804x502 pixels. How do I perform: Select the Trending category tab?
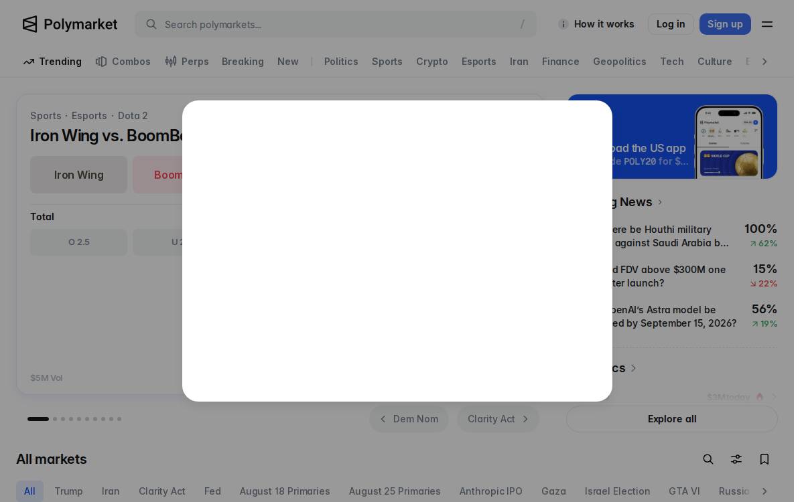click(x=52, y=62)
